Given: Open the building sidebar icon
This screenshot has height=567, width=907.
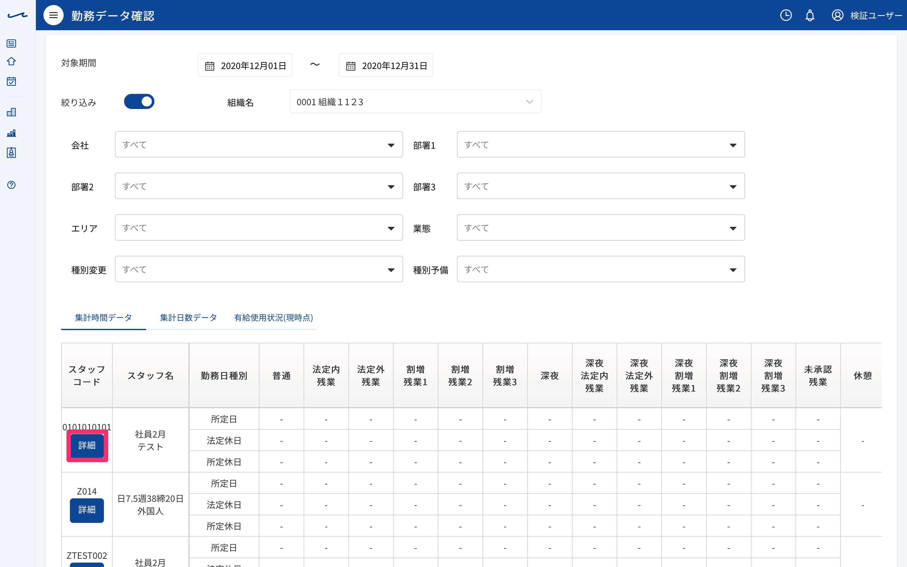Looking at the screenshot, I should pyautogui.click(x=11, y=112).
